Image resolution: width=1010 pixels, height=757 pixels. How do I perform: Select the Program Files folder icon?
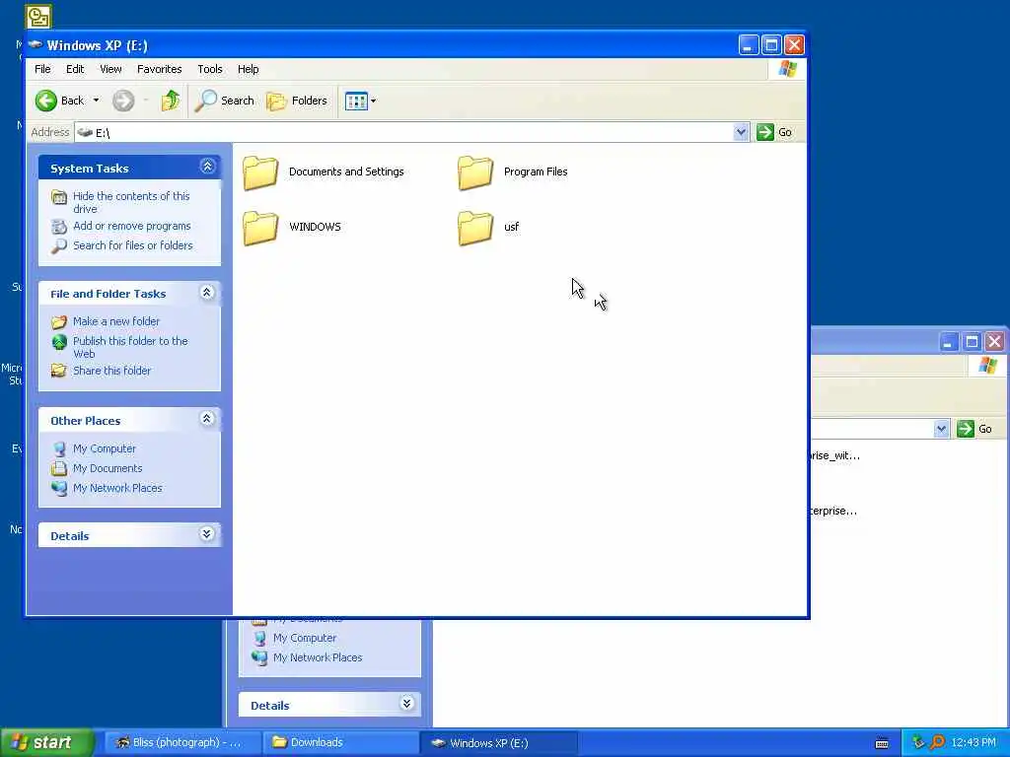tap(475, 172)
